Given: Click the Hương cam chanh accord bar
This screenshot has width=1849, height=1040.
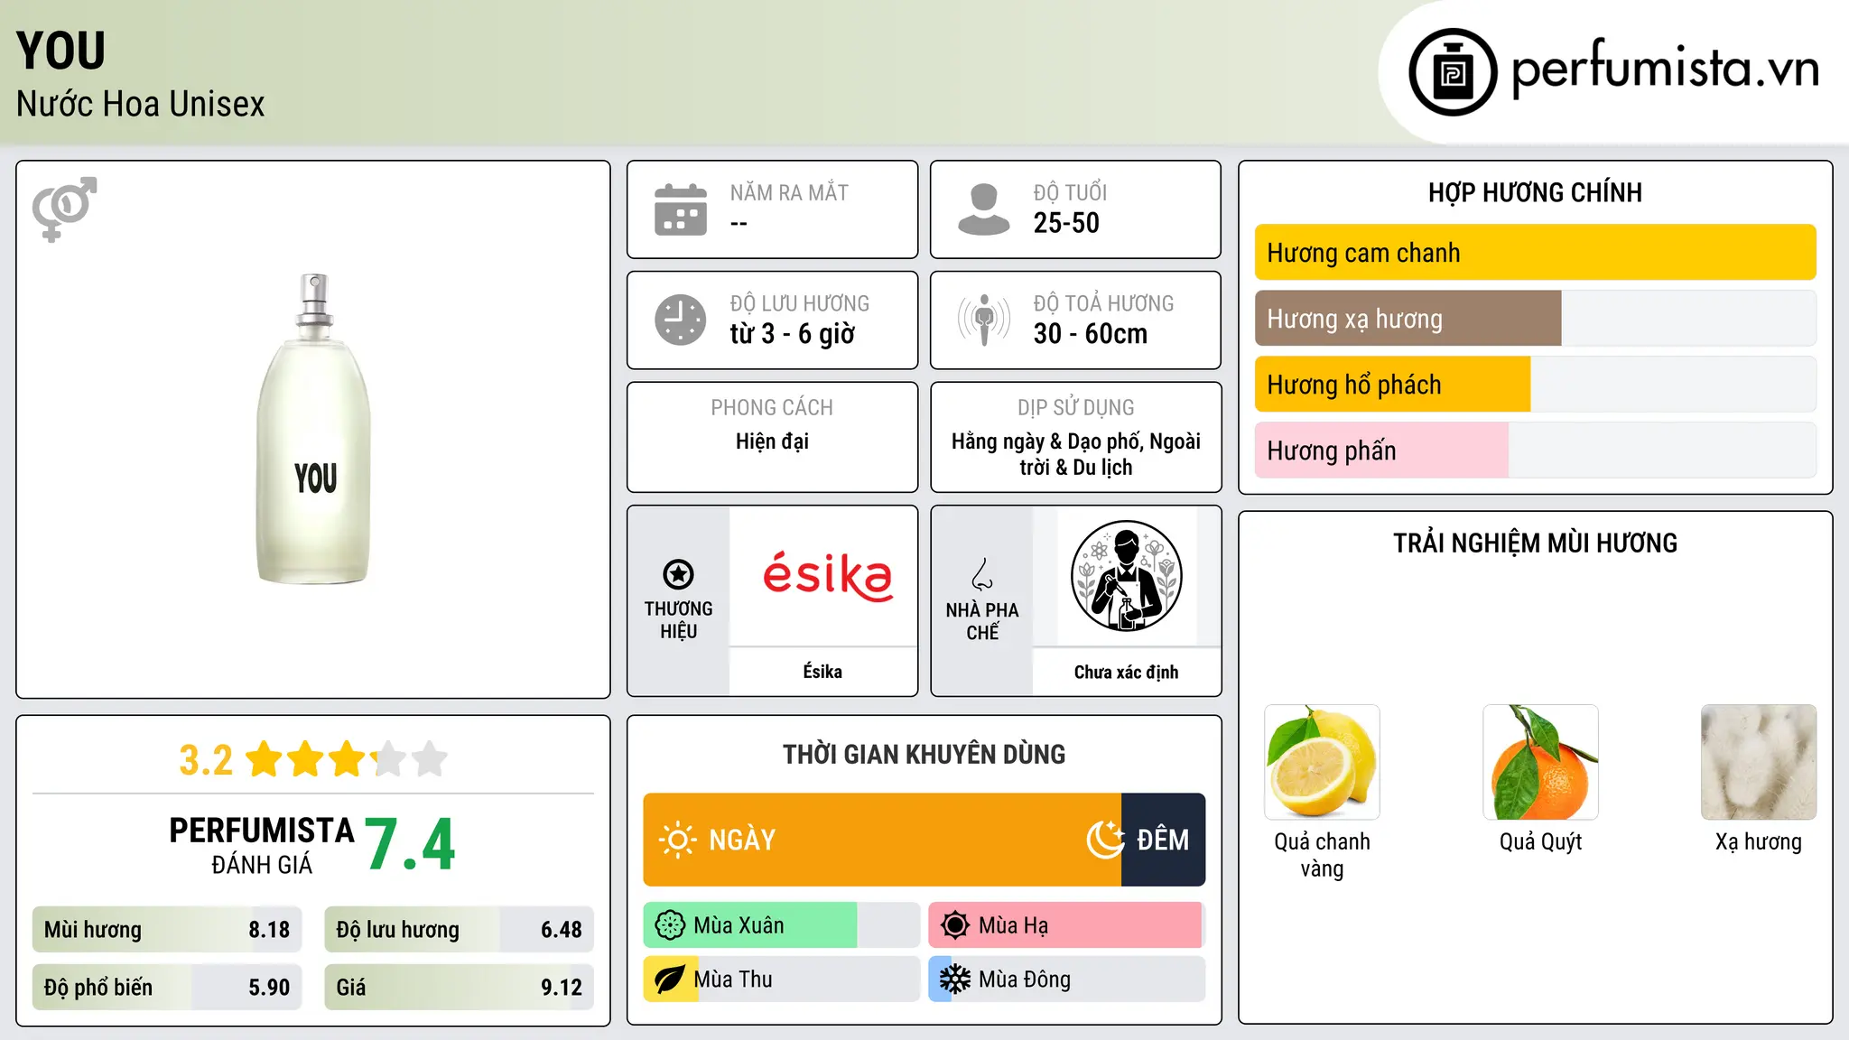Looking at the screenshot, I should (x=1535, y=253).
